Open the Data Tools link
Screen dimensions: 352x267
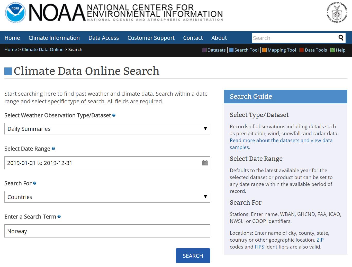316,50
